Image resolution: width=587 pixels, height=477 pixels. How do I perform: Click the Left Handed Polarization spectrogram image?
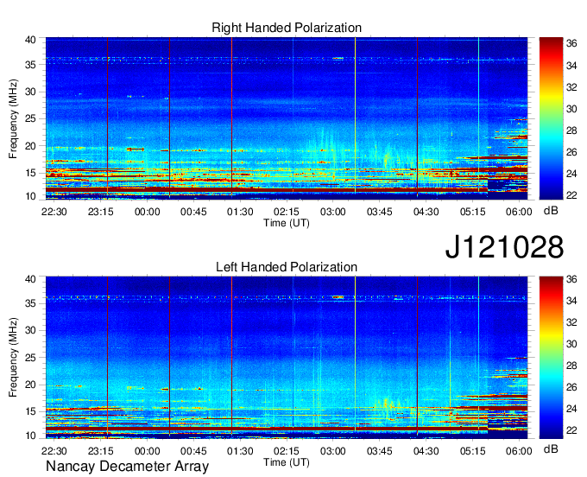(x=287, y=357)
